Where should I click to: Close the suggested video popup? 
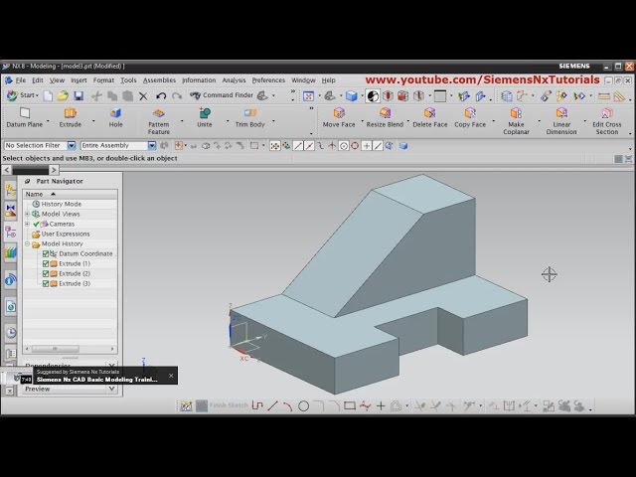pos(171,376)
